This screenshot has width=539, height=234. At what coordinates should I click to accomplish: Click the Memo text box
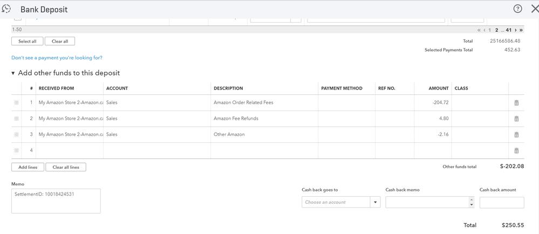[56, 201]
